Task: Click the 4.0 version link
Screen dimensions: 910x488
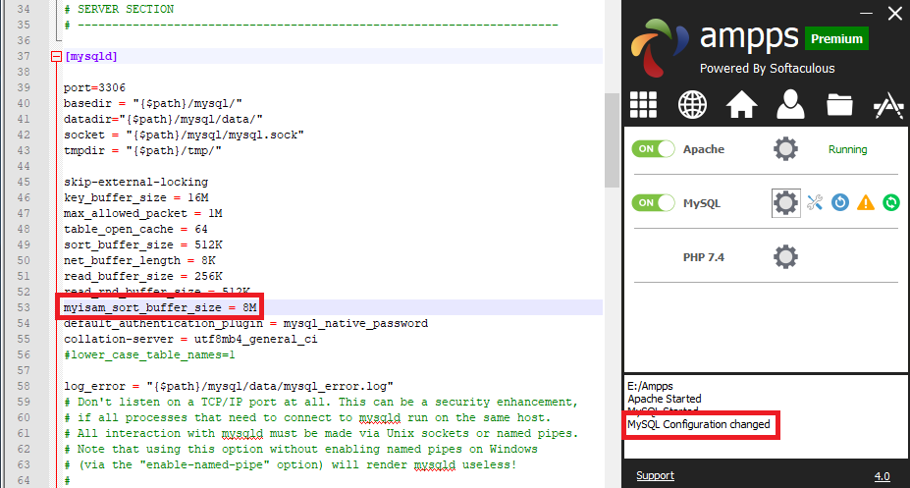Action: [882, 476]
